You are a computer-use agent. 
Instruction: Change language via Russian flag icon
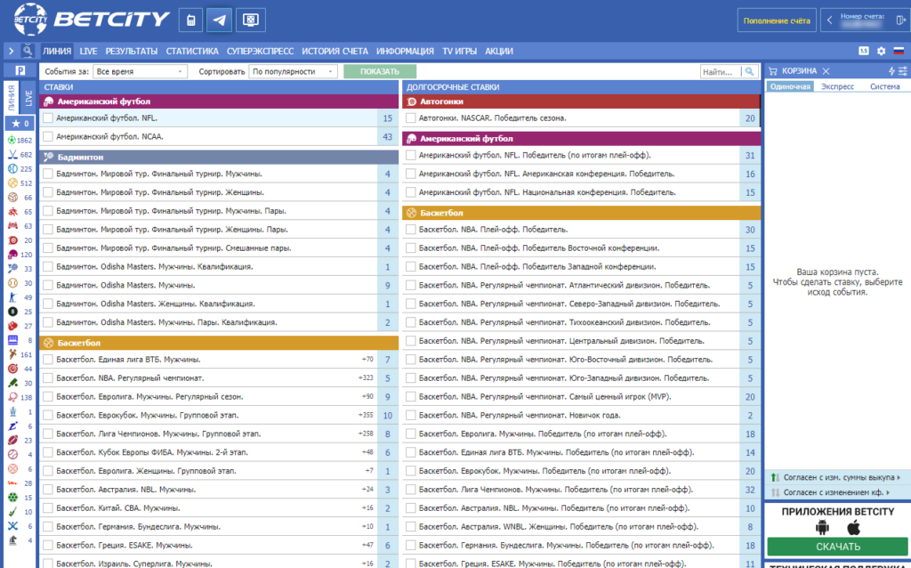pyautogui.click(x=899, y=51)
